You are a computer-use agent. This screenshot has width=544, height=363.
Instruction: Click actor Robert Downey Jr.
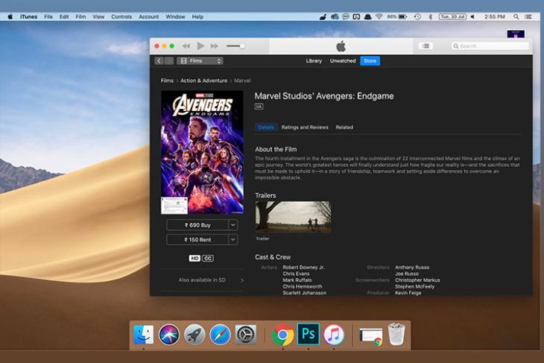[x=303, y=267]
